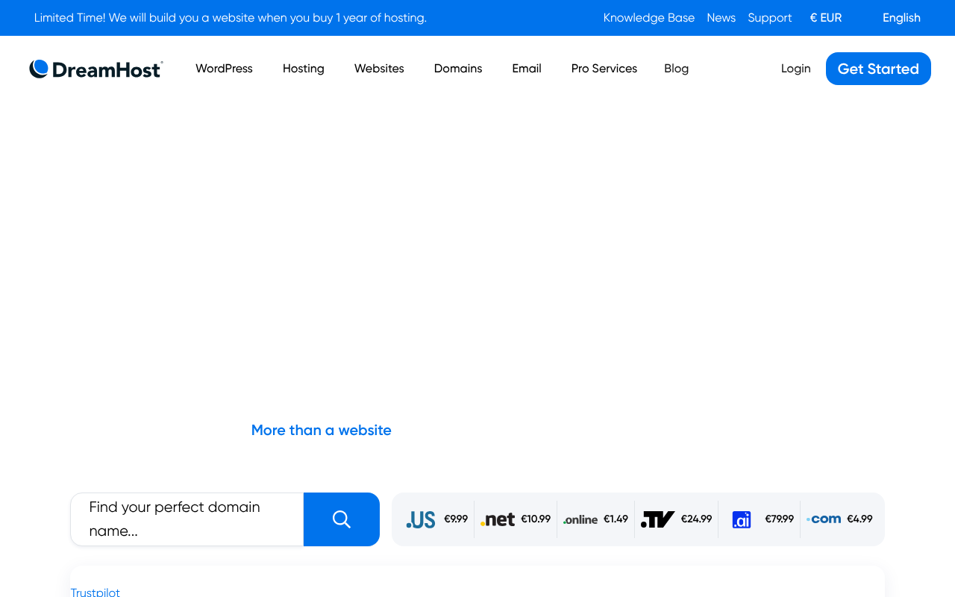955x597 pixels.
Task: Open the English language selector
Action: (901, 18)
